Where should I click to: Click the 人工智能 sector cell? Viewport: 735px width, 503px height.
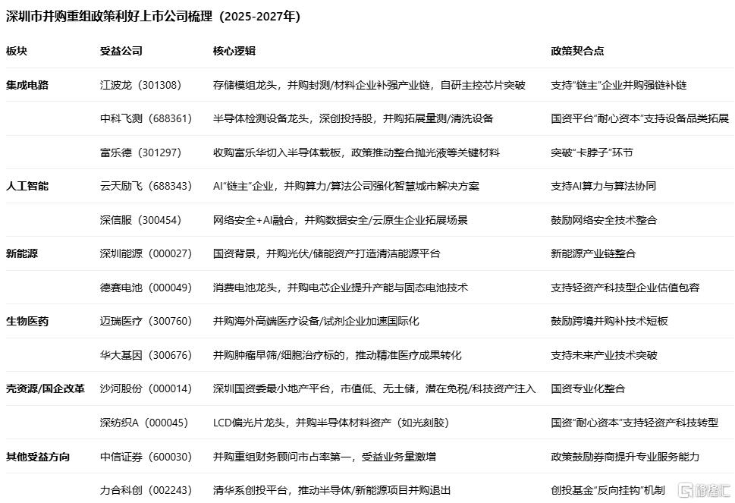point(27,186)
